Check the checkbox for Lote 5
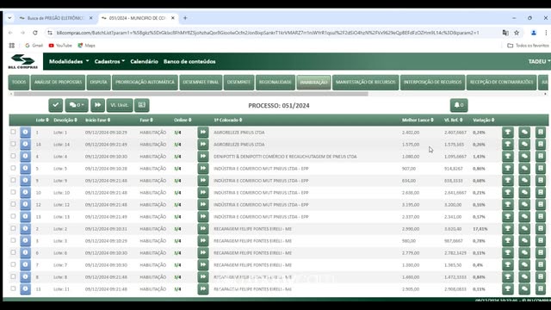The image size is (551, 310). [x=13, y=168]
